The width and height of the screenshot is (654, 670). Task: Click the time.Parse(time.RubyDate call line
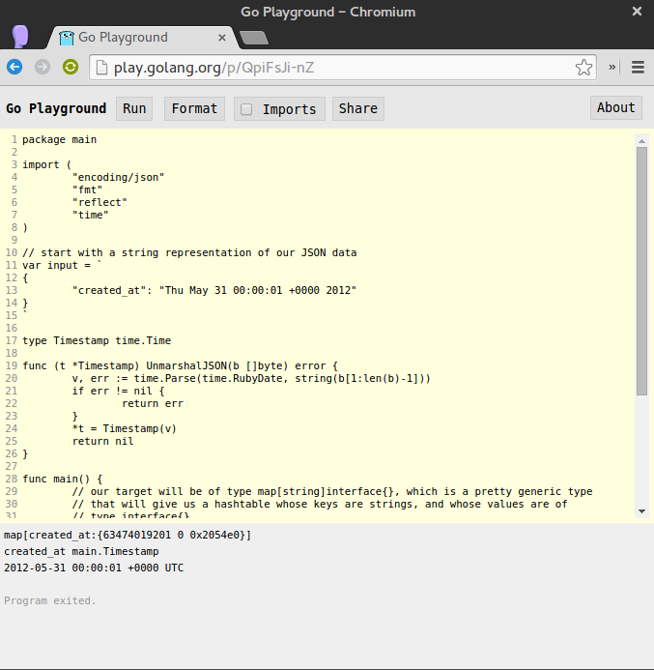pos(251,379)
